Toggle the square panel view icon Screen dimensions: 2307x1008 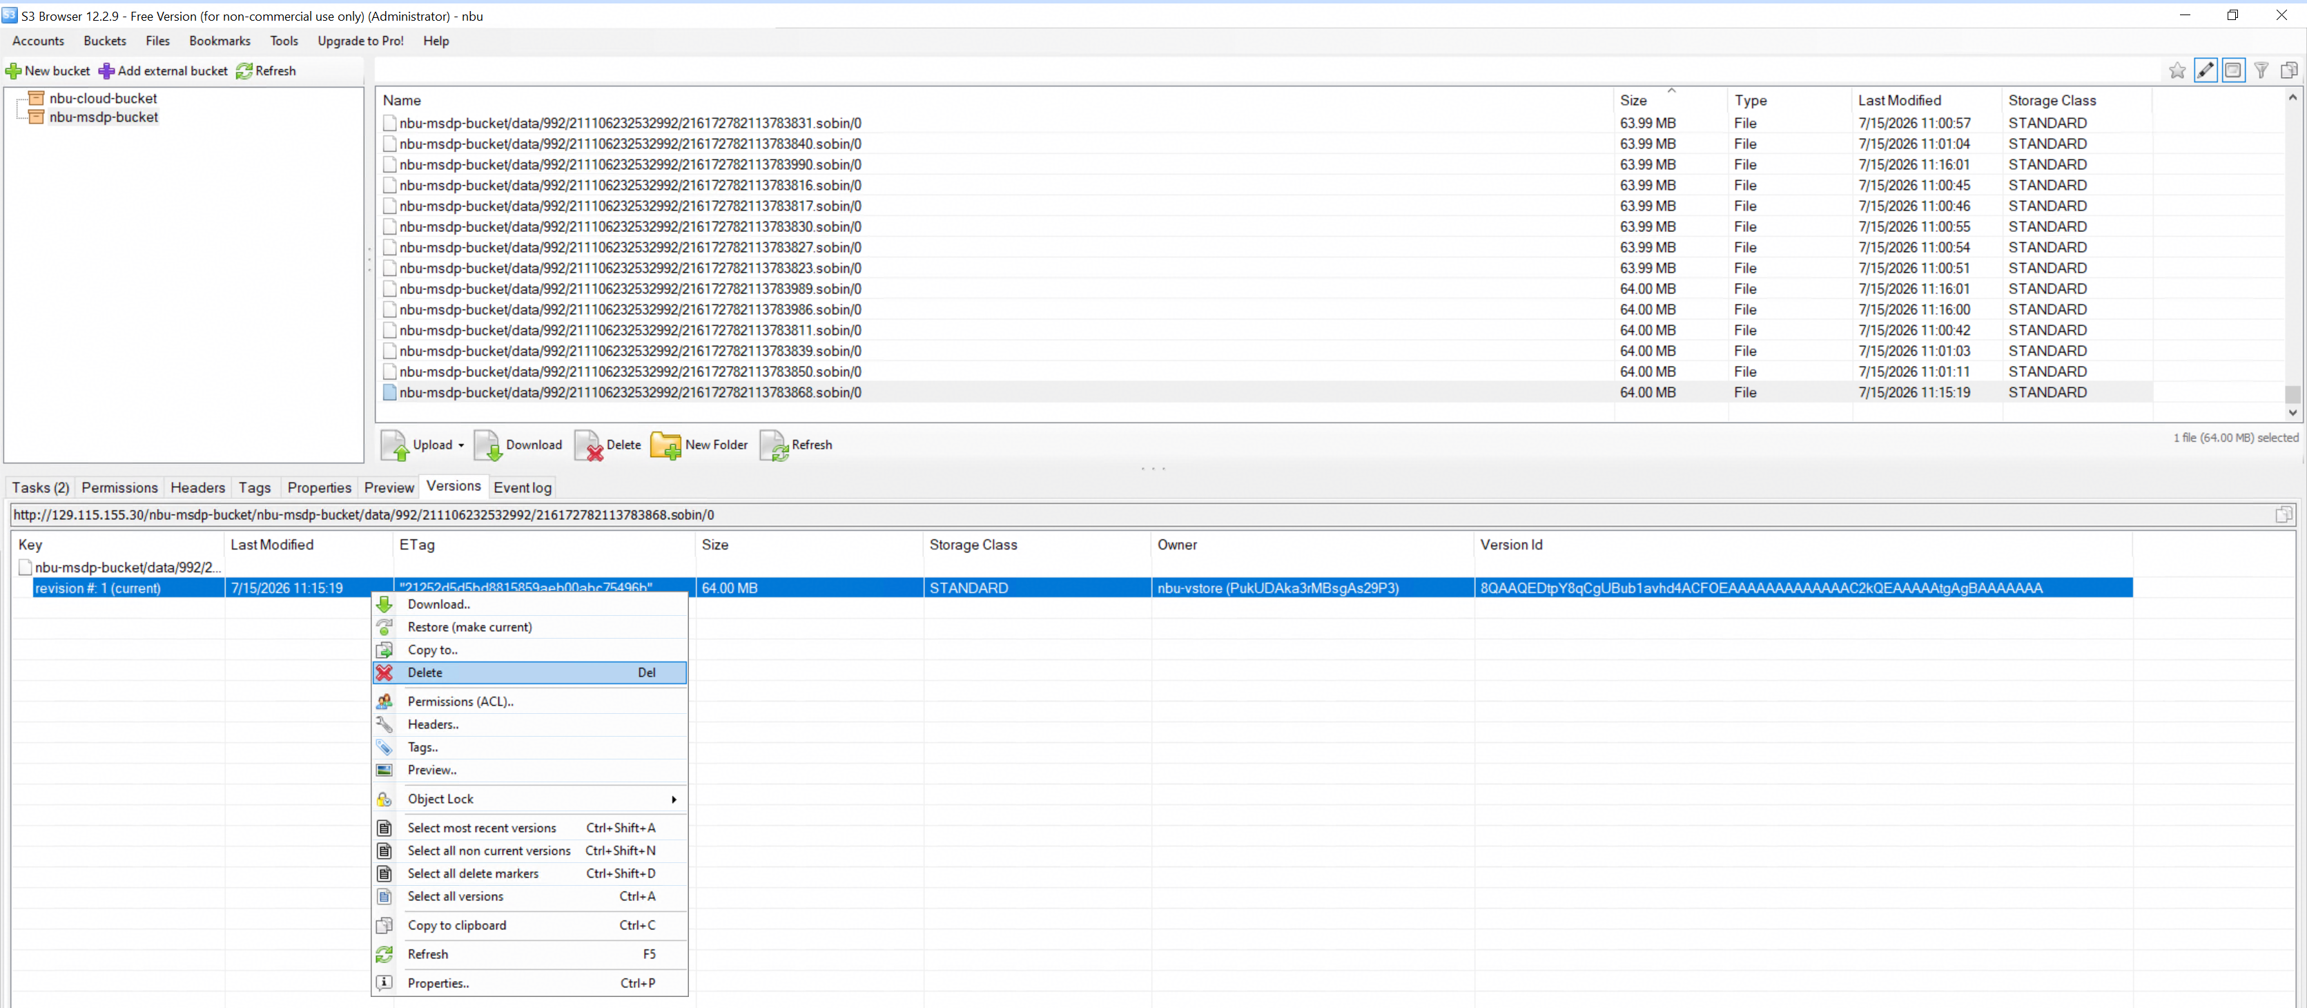coord(2234,70)
